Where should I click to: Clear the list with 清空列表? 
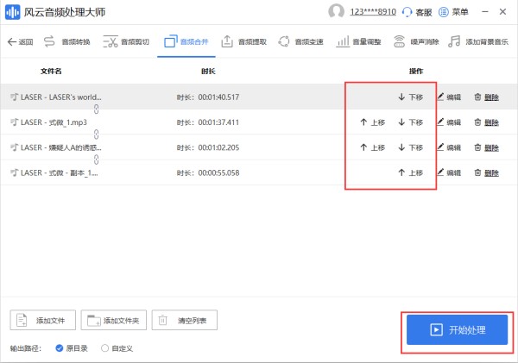point(184,321)
